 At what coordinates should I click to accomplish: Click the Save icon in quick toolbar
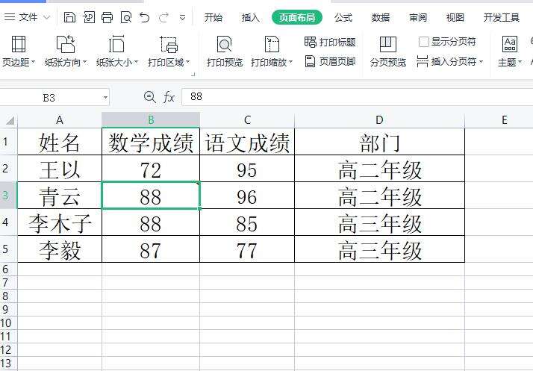pyautogui.click(x=69, y=17)
